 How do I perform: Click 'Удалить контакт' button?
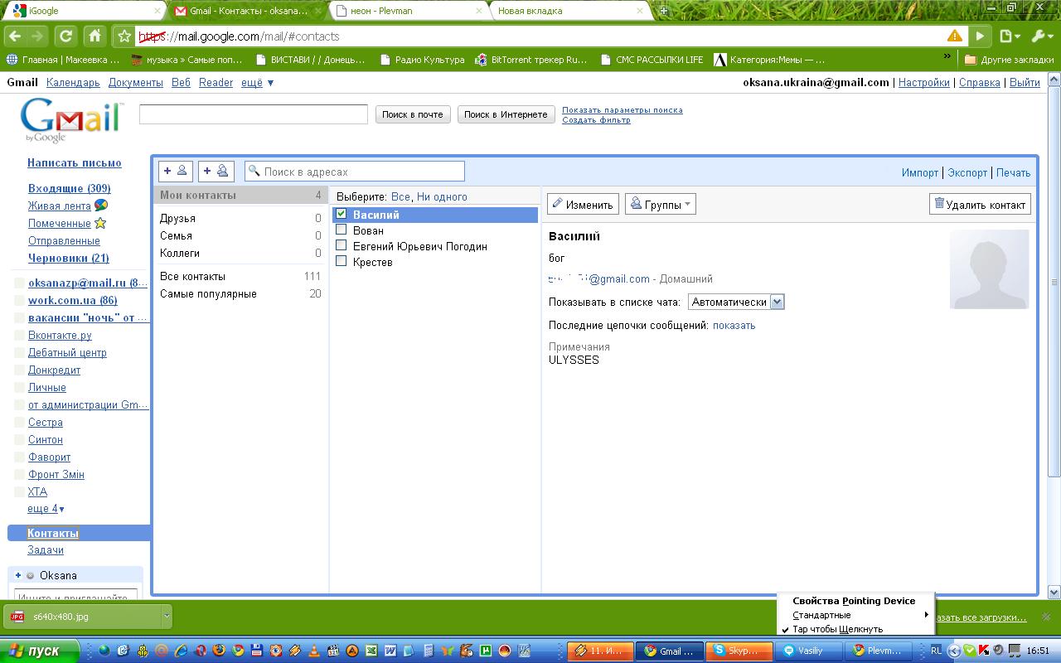[x=980, y=205]
